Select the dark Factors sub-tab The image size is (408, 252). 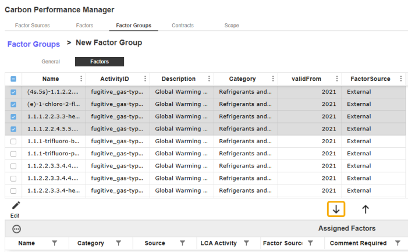[x=100, y=62]
